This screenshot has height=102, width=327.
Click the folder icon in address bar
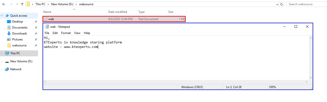point(28,4)
